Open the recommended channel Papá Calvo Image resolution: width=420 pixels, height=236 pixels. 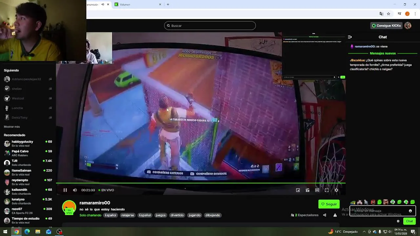pos(28,153)
